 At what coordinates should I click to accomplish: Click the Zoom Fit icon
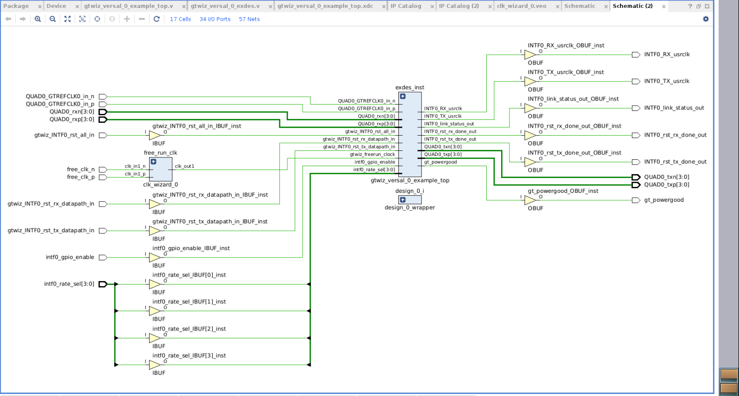[x=68, y=19]
